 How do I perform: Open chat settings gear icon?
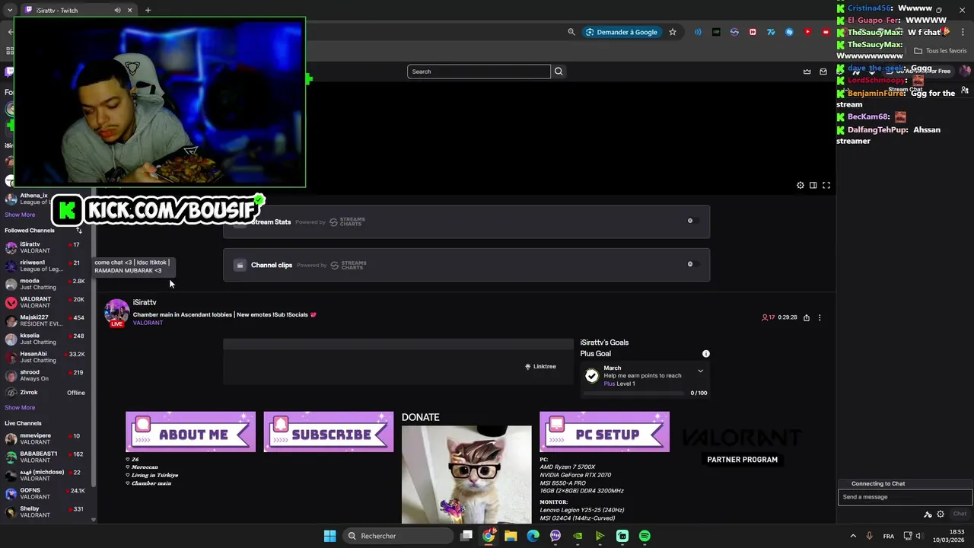click(941, 514)
